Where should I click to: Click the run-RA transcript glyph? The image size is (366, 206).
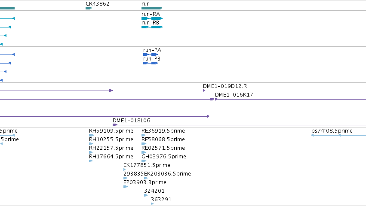pyautogui.click(x=152, y=18)
